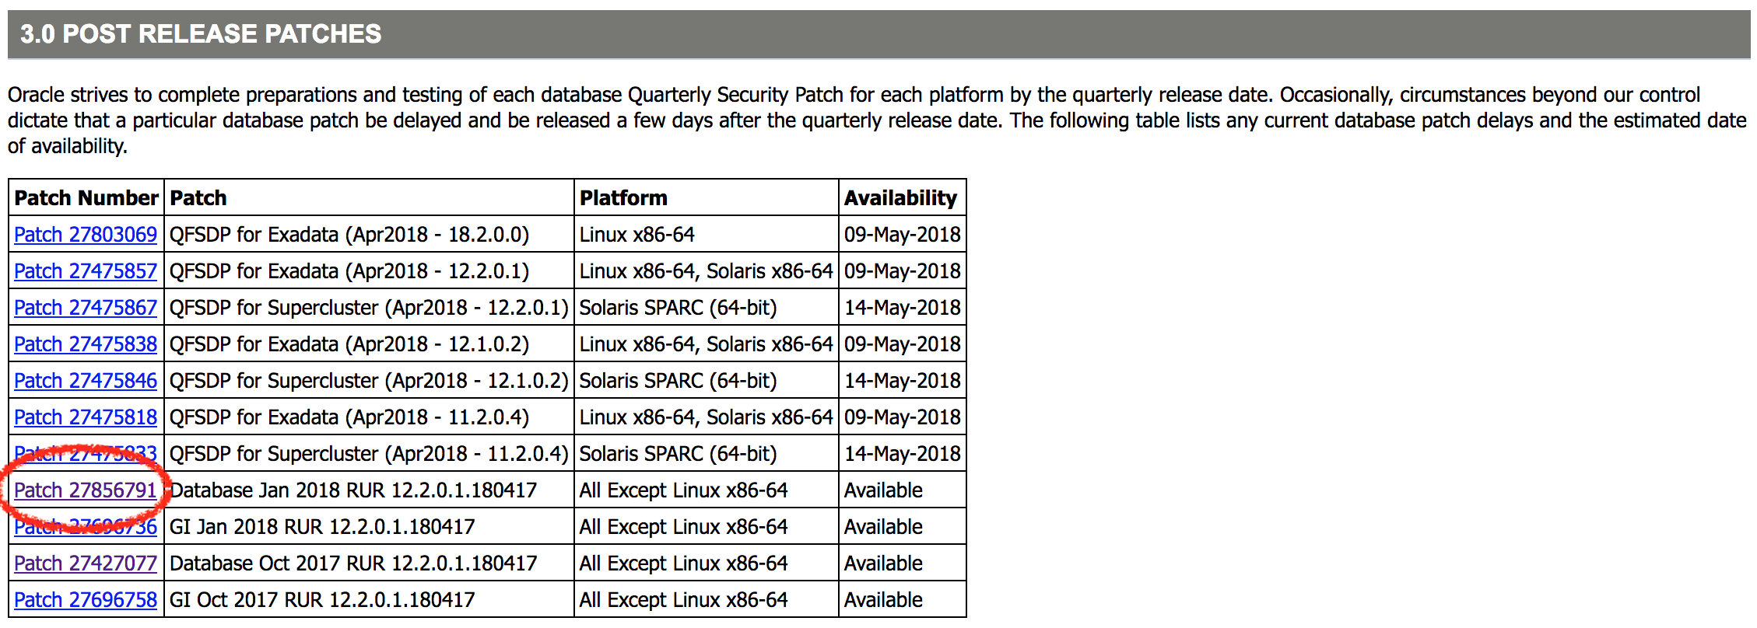
Task: Select "QFSDP for Supercluster (Apr2018 - 11.2.0.4)" cell
Action: (369, 454)
